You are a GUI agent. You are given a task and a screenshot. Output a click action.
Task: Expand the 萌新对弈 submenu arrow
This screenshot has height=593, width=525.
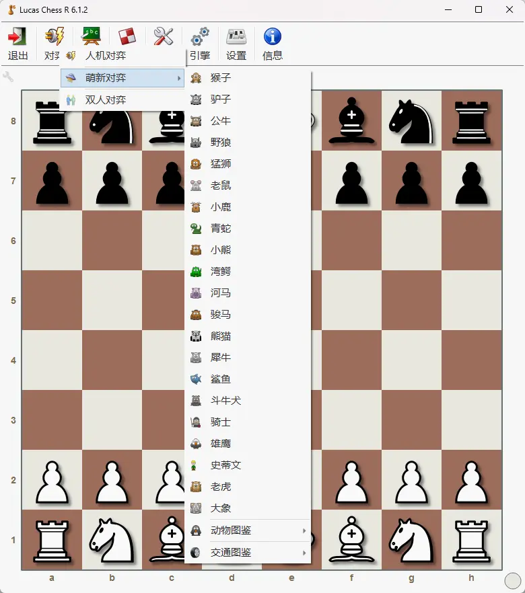pos(179,78)
